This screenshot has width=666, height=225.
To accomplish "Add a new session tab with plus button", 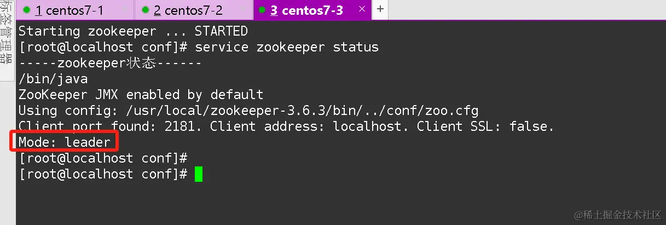I will [380, 9].
